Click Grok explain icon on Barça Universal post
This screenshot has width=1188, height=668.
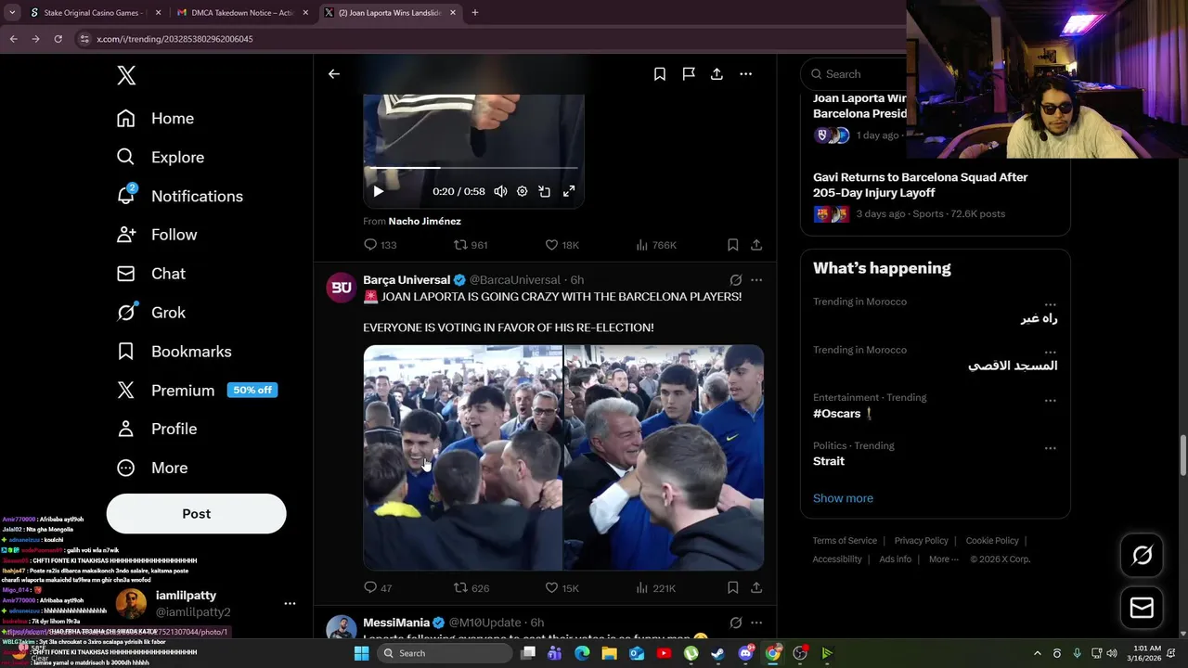point(735,280)
